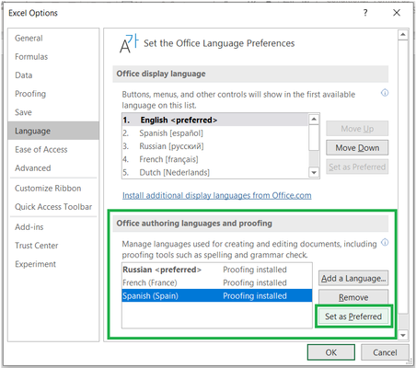416x368 pixels.
Task: Click the Cancel button
Action: coord(385,352)
